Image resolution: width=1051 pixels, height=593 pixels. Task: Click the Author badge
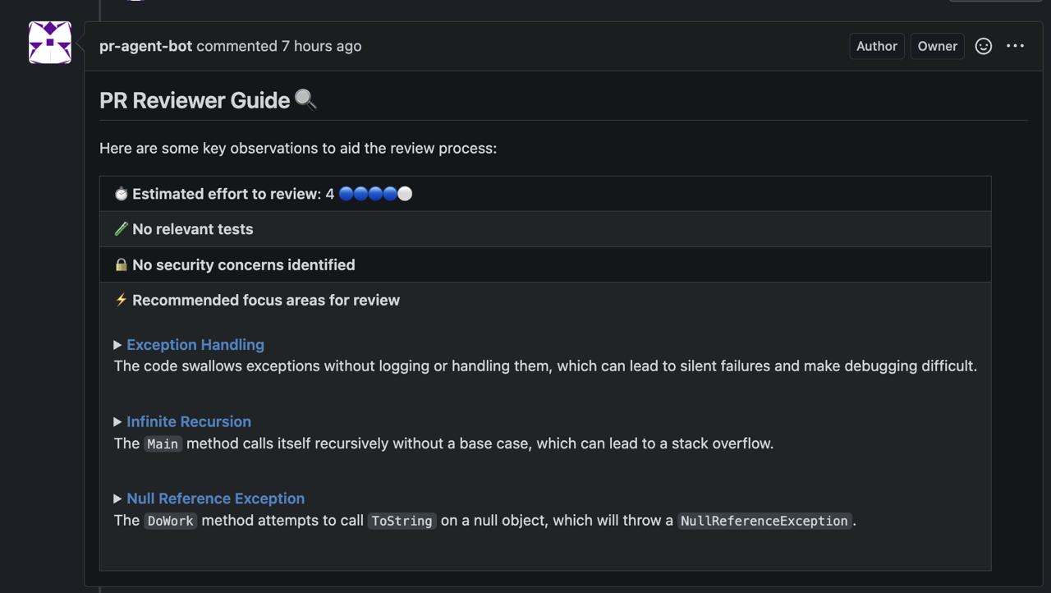click(x=876, y=46)
